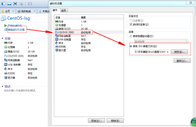Click 浏览(B)... button
Screen dimensions: 196x127
pyautogui.click(x=179, y=52)
